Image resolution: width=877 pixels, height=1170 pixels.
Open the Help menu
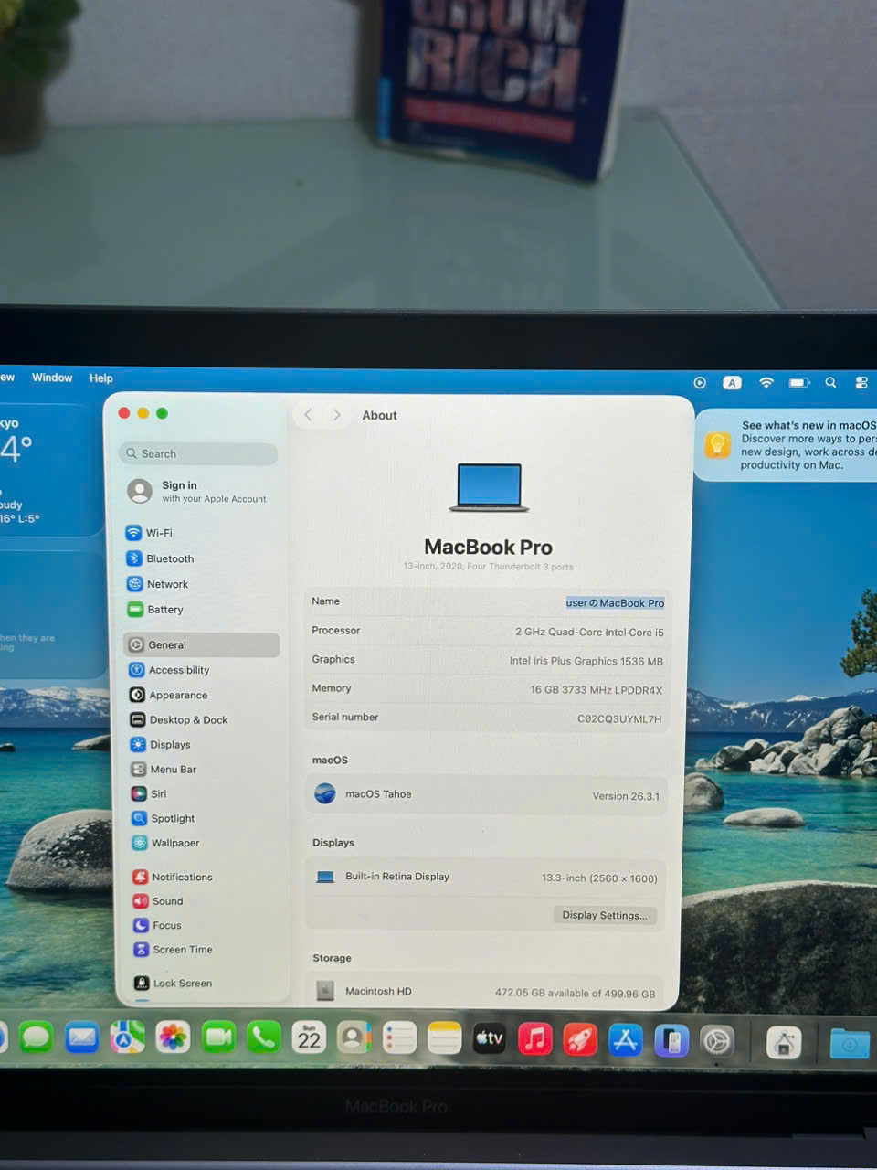pos(100,378)
